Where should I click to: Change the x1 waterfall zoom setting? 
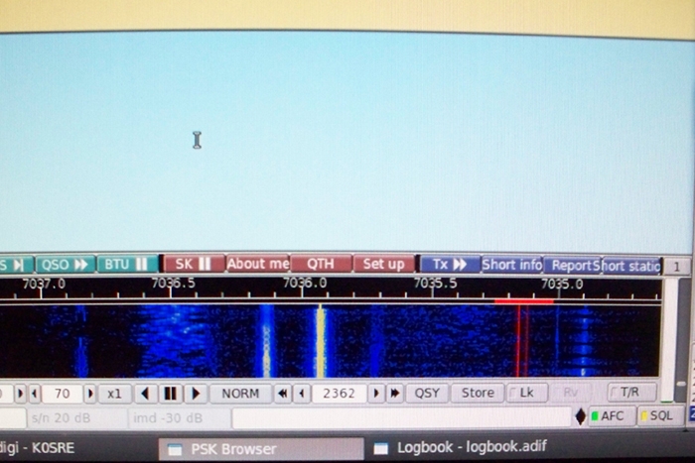point(114,394)
